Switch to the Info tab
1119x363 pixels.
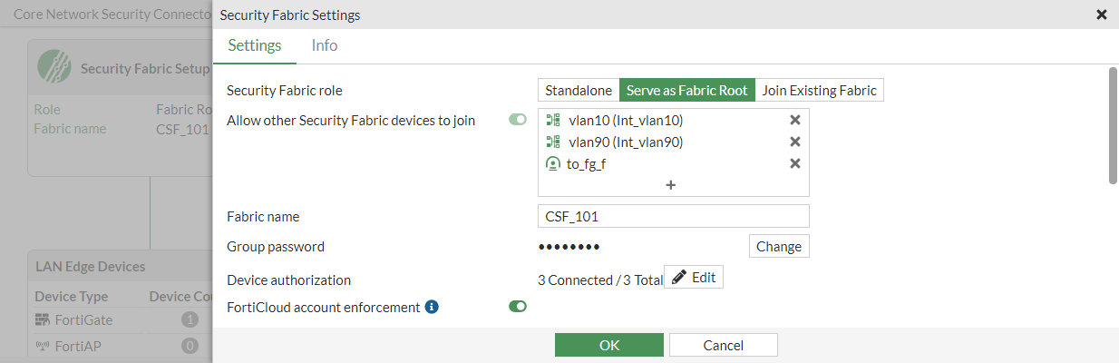point(325,45)
